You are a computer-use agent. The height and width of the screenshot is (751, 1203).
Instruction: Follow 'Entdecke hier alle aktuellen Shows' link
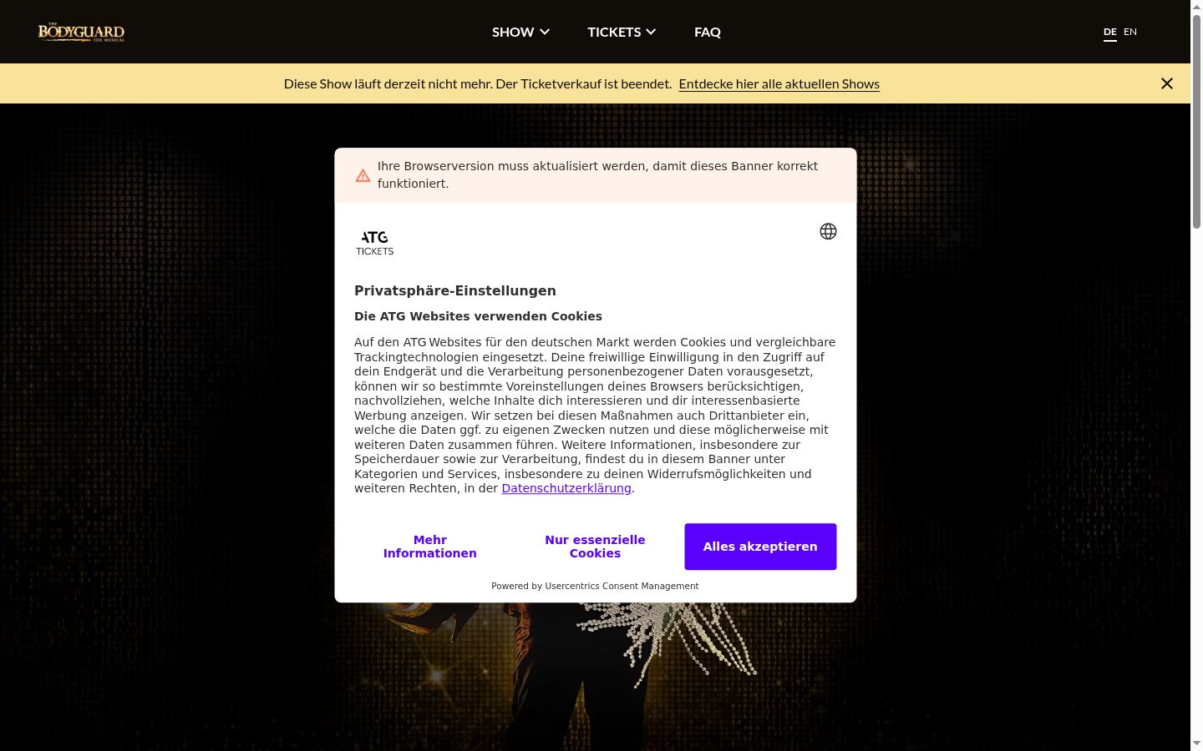(x=779, y=83)
